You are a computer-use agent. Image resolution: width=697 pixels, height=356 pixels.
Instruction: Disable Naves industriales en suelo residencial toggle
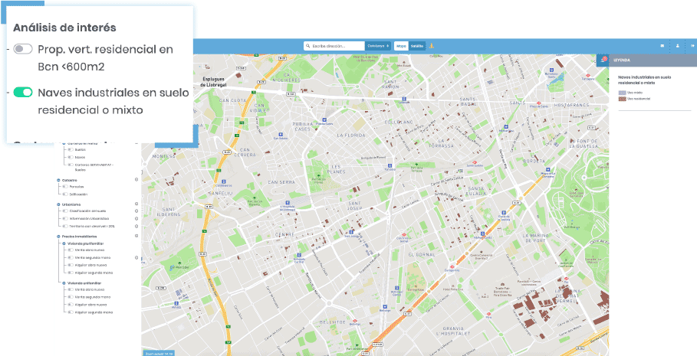coord(23,93)
